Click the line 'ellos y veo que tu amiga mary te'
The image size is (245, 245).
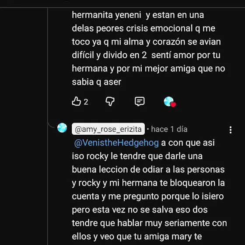(x=137, y=236)
